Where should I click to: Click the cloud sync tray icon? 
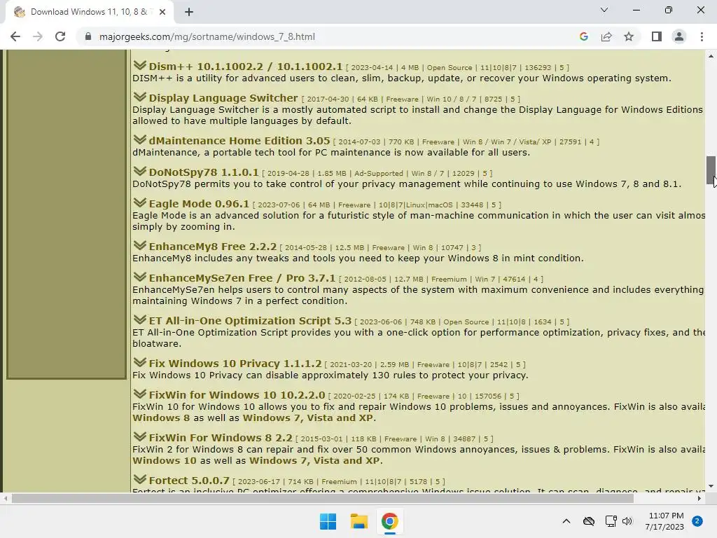[x=589, y=521]
